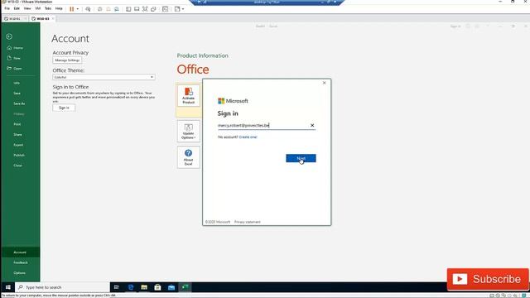Click the About Excel button
Viewport: 530px width, 298px height.
click(x=188, y=157)
